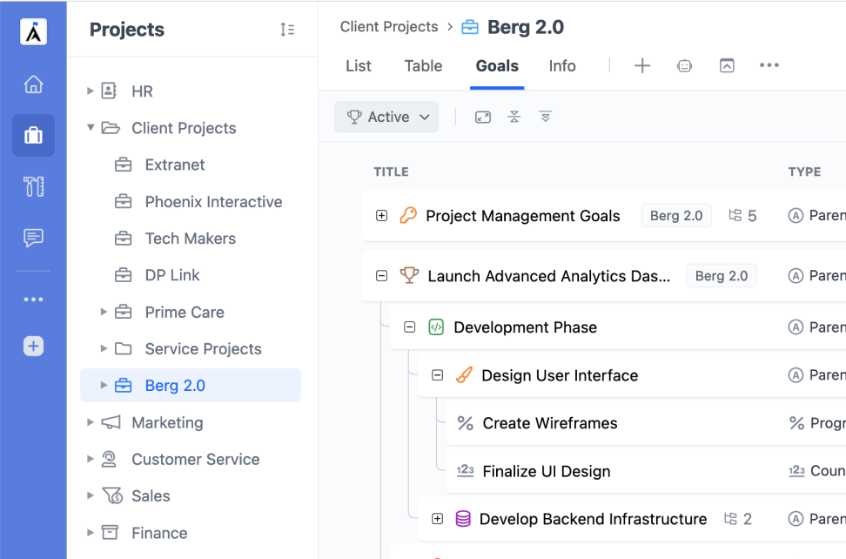Open the Home icon in sidebar
This screenshot has height=559, width=846.
click(33, 84)
